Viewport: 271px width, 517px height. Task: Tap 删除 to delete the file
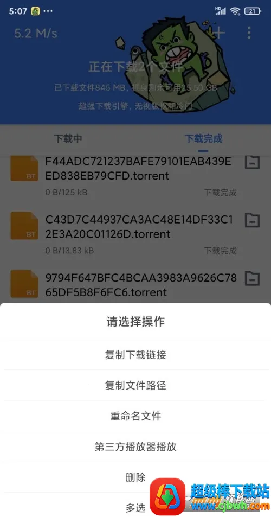[135, 477]
